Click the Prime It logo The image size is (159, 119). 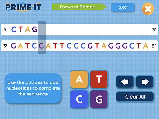click(x=23, y=7)
